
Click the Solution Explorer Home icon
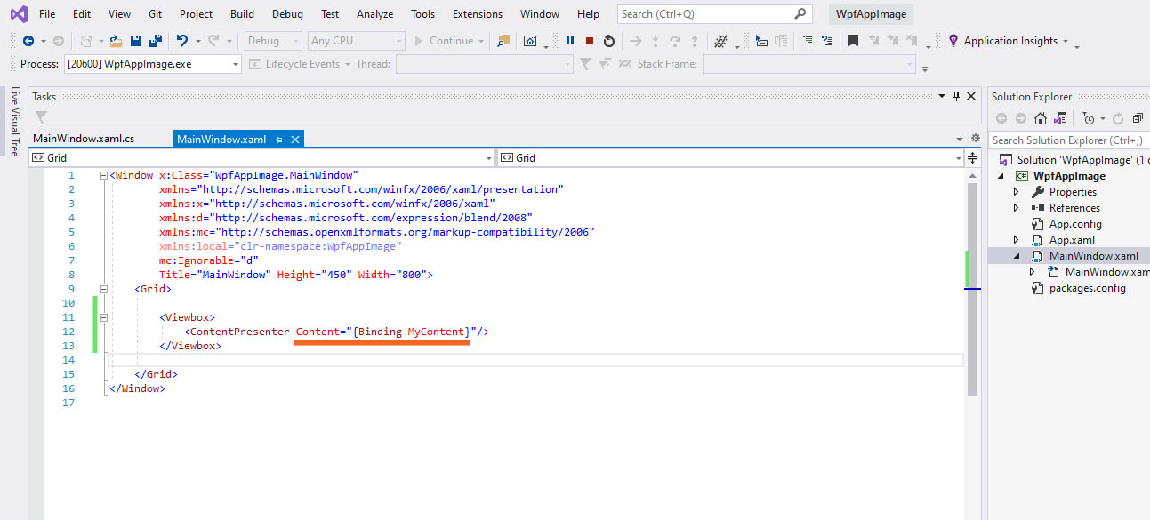point(1040,118)
